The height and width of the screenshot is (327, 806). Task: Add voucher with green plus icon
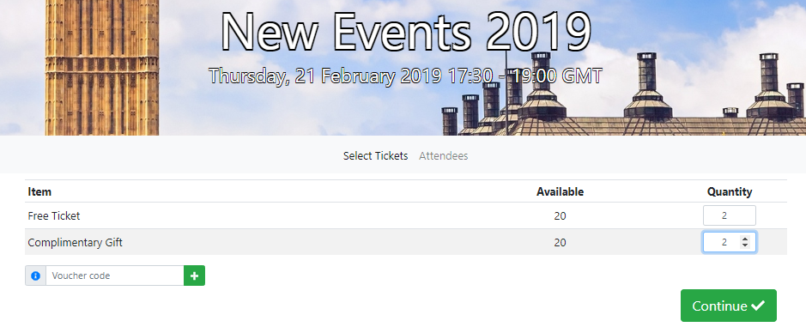coord(194,276)
